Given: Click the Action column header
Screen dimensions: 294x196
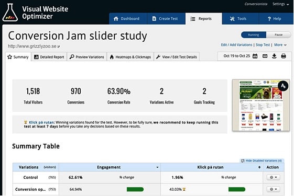Looking at the screenshot, I should [273, 167].
